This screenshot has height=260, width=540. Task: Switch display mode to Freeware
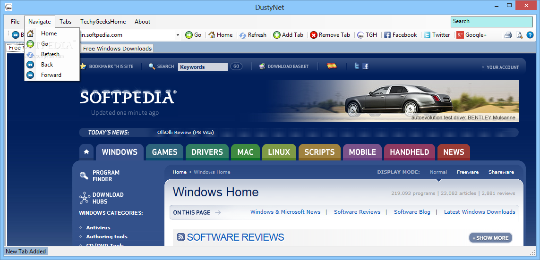pyautogui.click(x=467, y=172)
